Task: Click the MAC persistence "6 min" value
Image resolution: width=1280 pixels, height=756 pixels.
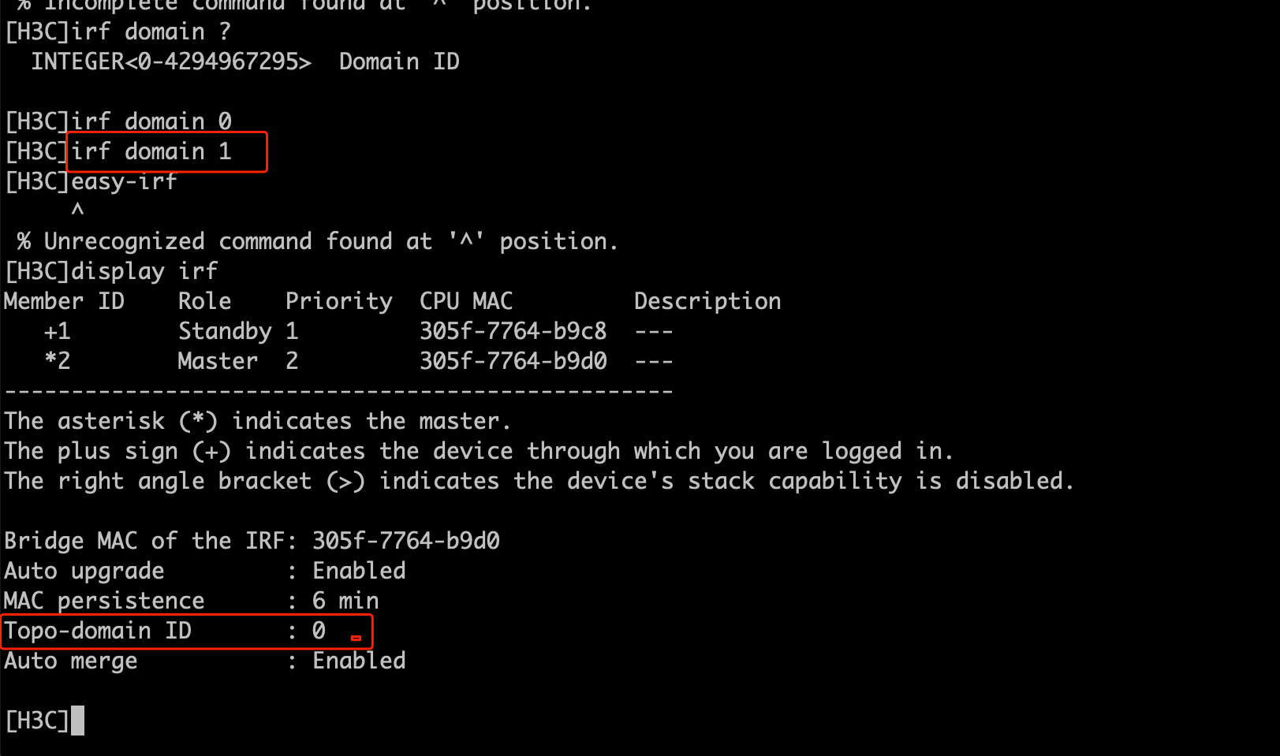Action: click(345, 601)
